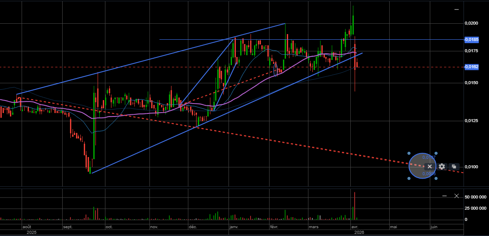Click the 2025 year label
Screen dimensions: 489x236
[32, 232]
